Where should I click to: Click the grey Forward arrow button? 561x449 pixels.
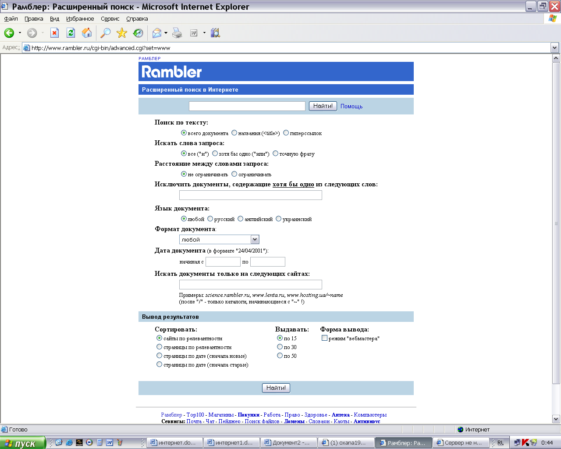[x=32, y=33]
